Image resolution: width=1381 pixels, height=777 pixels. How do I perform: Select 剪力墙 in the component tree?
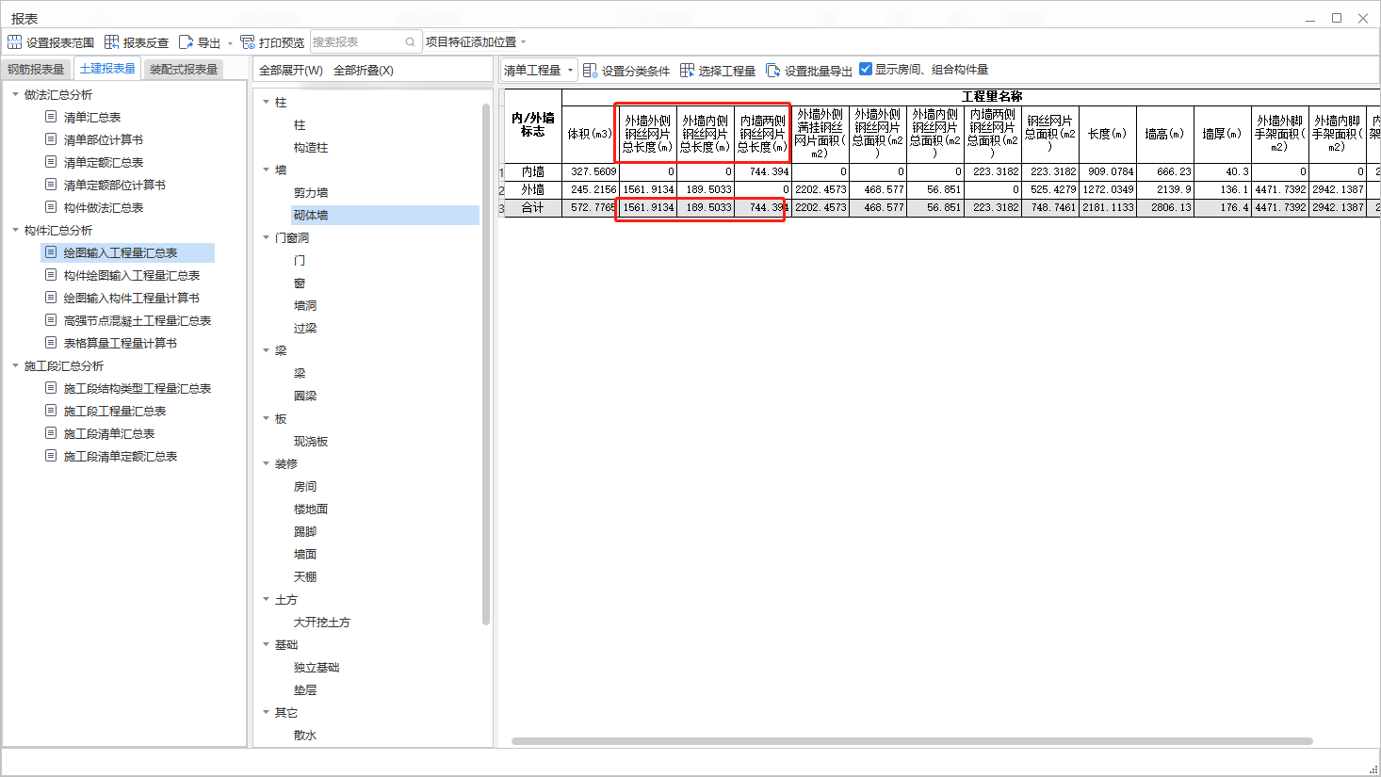[311, 192]
